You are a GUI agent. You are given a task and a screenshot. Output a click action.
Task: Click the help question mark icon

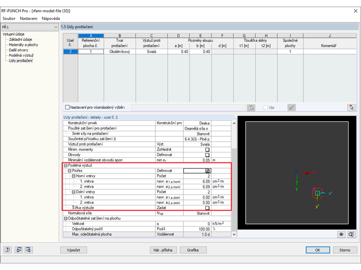(8, 250)
